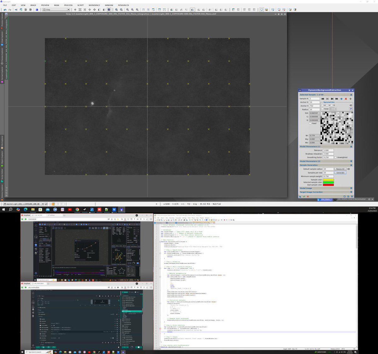378x354 pixels.
Task: Click the Shadows relaxation input field
Action: pyautogui.click(x=328, y=154)
